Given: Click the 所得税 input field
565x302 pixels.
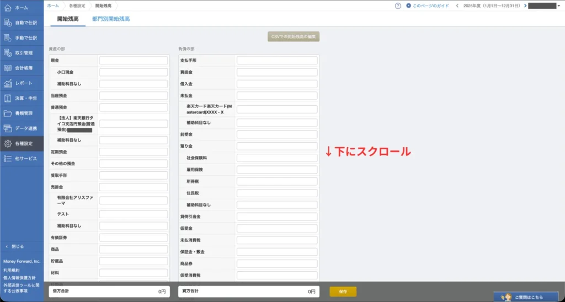Looking at the screenshot, I should pos(277,181).
